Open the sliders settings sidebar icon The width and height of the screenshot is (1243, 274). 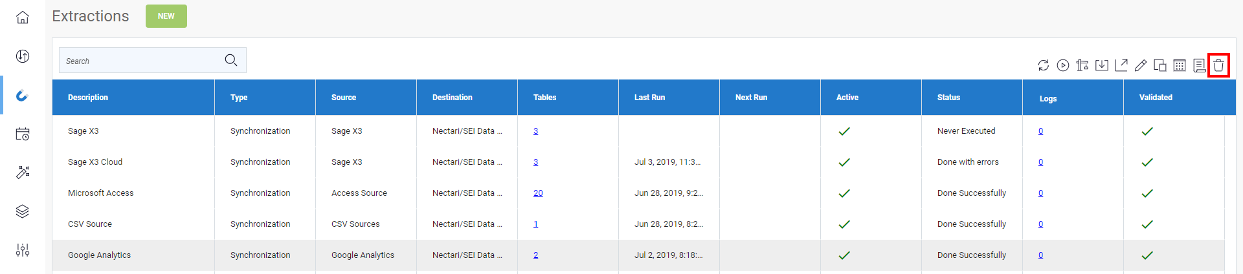[x=23, y=250]
